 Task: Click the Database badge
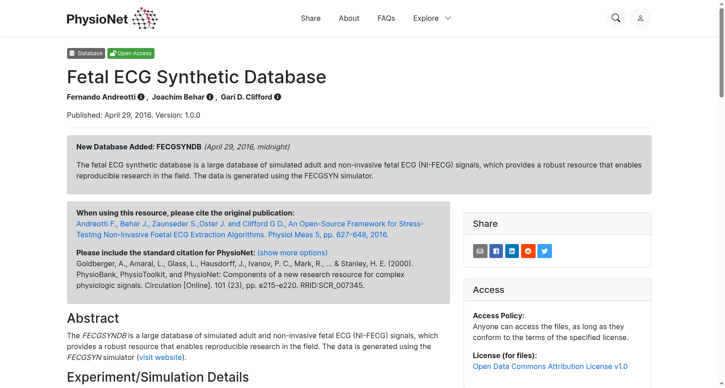86,53
